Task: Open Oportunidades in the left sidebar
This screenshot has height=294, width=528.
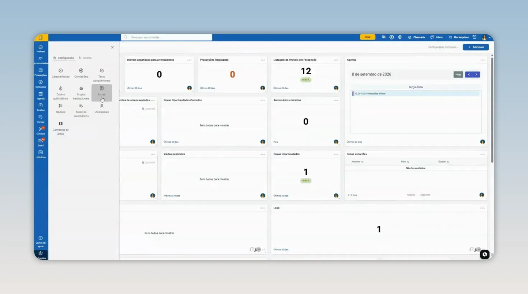Action: coord(41,60)
